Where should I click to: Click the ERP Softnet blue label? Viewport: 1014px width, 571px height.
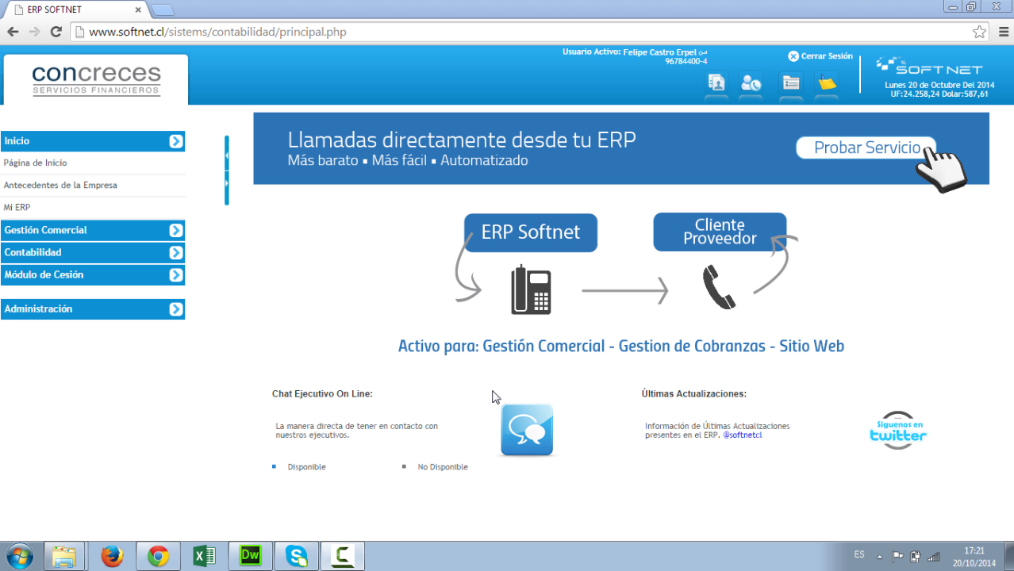531,232
